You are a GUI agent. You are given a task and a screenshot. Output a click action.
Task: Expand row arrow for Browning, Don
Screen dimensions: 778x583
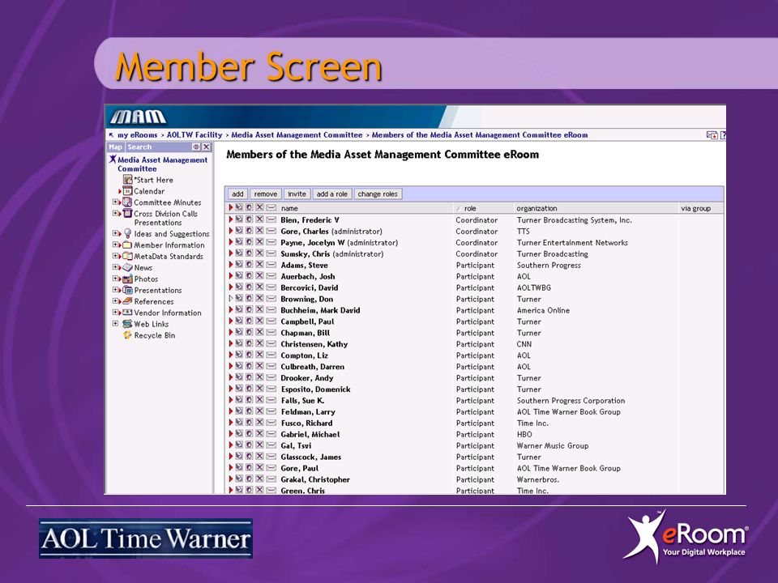(x=231, y=299)
